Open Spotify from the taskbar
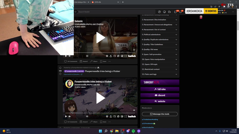Screen dimensions: 239x134 pos(133,131)
